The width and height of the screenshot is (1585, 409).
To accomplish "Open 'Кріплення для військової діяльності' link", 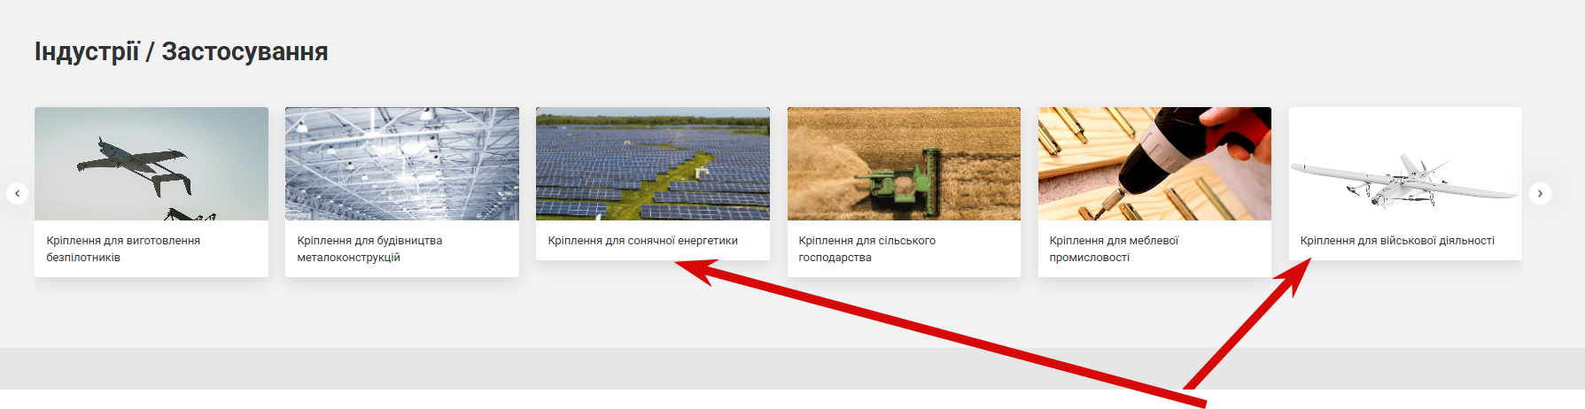I will point(1397,241).
